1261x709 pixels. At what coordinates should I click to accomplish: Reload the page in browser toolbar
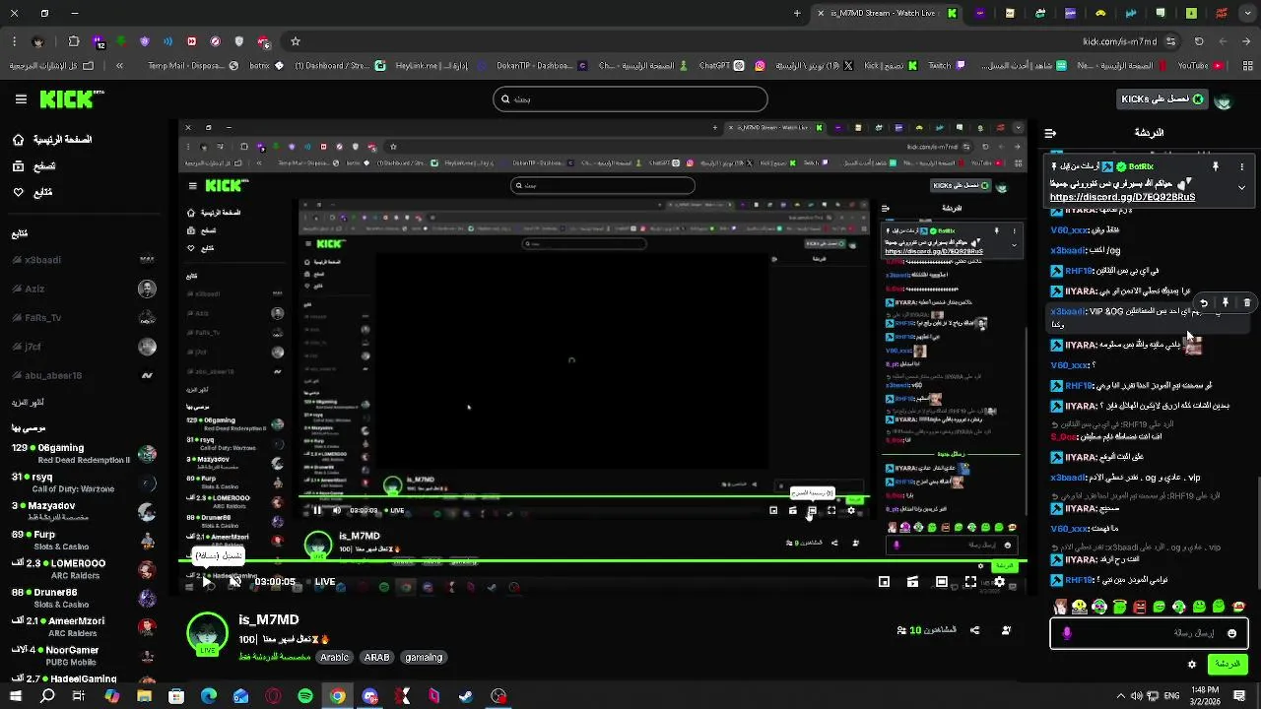[1200, 41]
